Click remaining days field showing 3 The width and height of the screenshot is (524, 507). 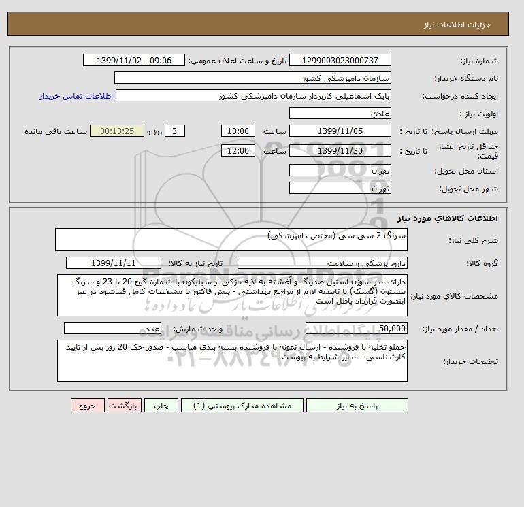174,131
